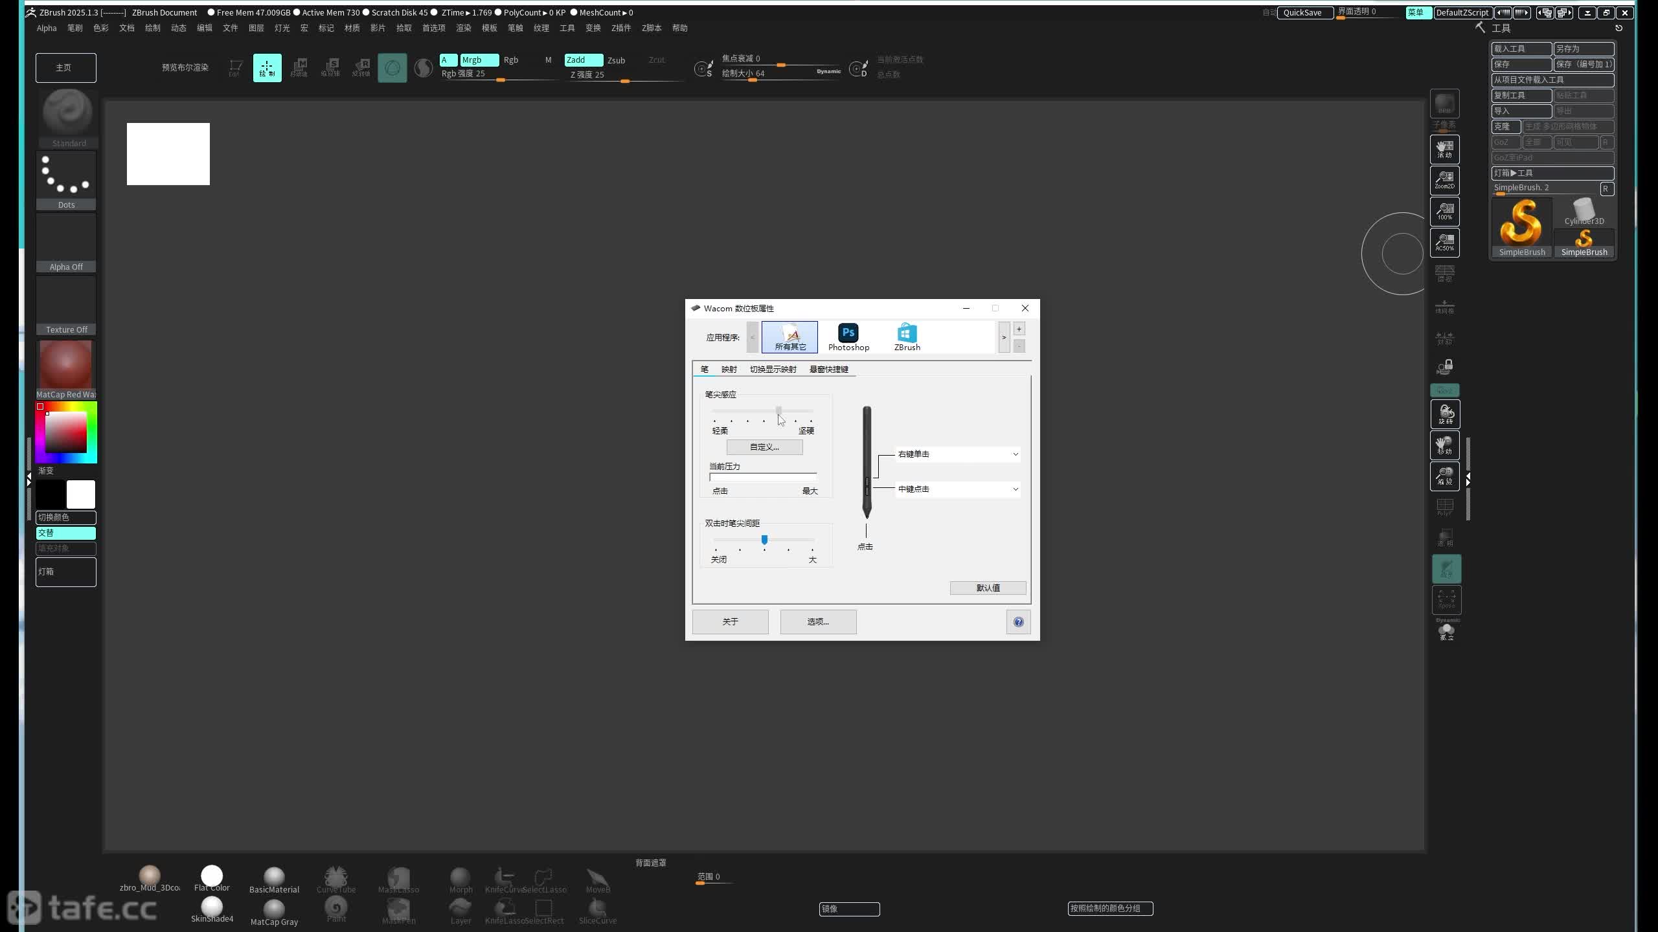Collapse right shelf divider arrow

tap(1468, 479)
